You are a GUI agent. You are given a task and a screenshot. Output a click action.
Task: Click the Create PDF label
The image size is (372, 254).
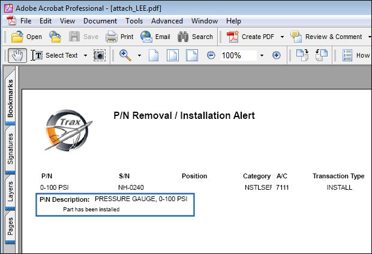tap(258, 37)
